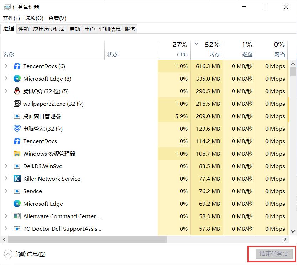The height and width of the screenshot is (265, 297).
Task: Open the 选项 menu
Action: 34,18
